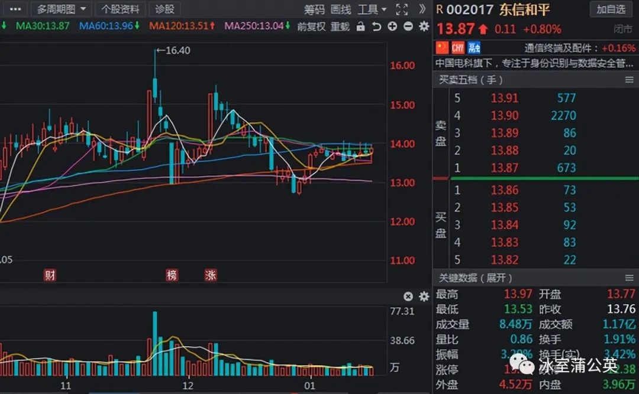Viewport: 639px width, 394px height.
Task: Expand 关键数据（展开）section
Action: tap(475, 278)
